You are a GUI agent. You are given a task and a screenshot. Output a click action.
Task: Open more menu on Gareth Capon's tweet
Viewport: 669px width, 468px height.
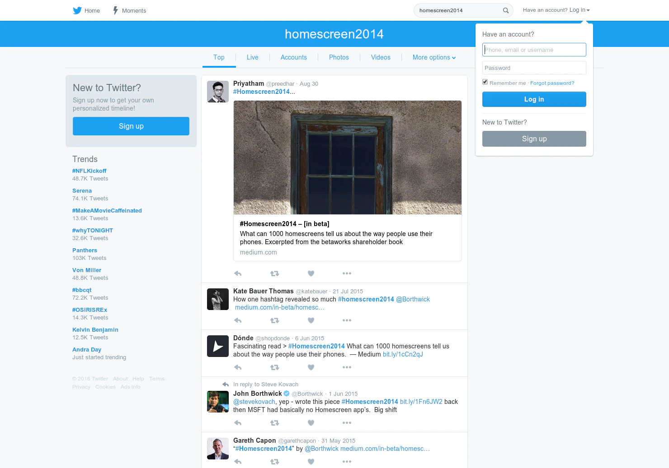347,462
